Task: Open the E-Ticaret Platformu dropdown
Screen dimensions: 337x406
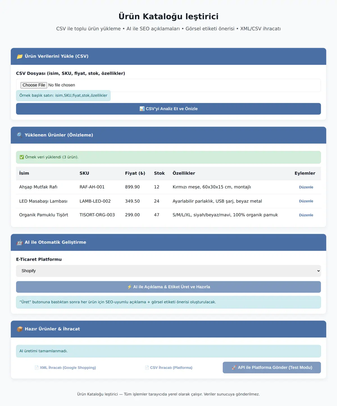Action: coord(168,271)
